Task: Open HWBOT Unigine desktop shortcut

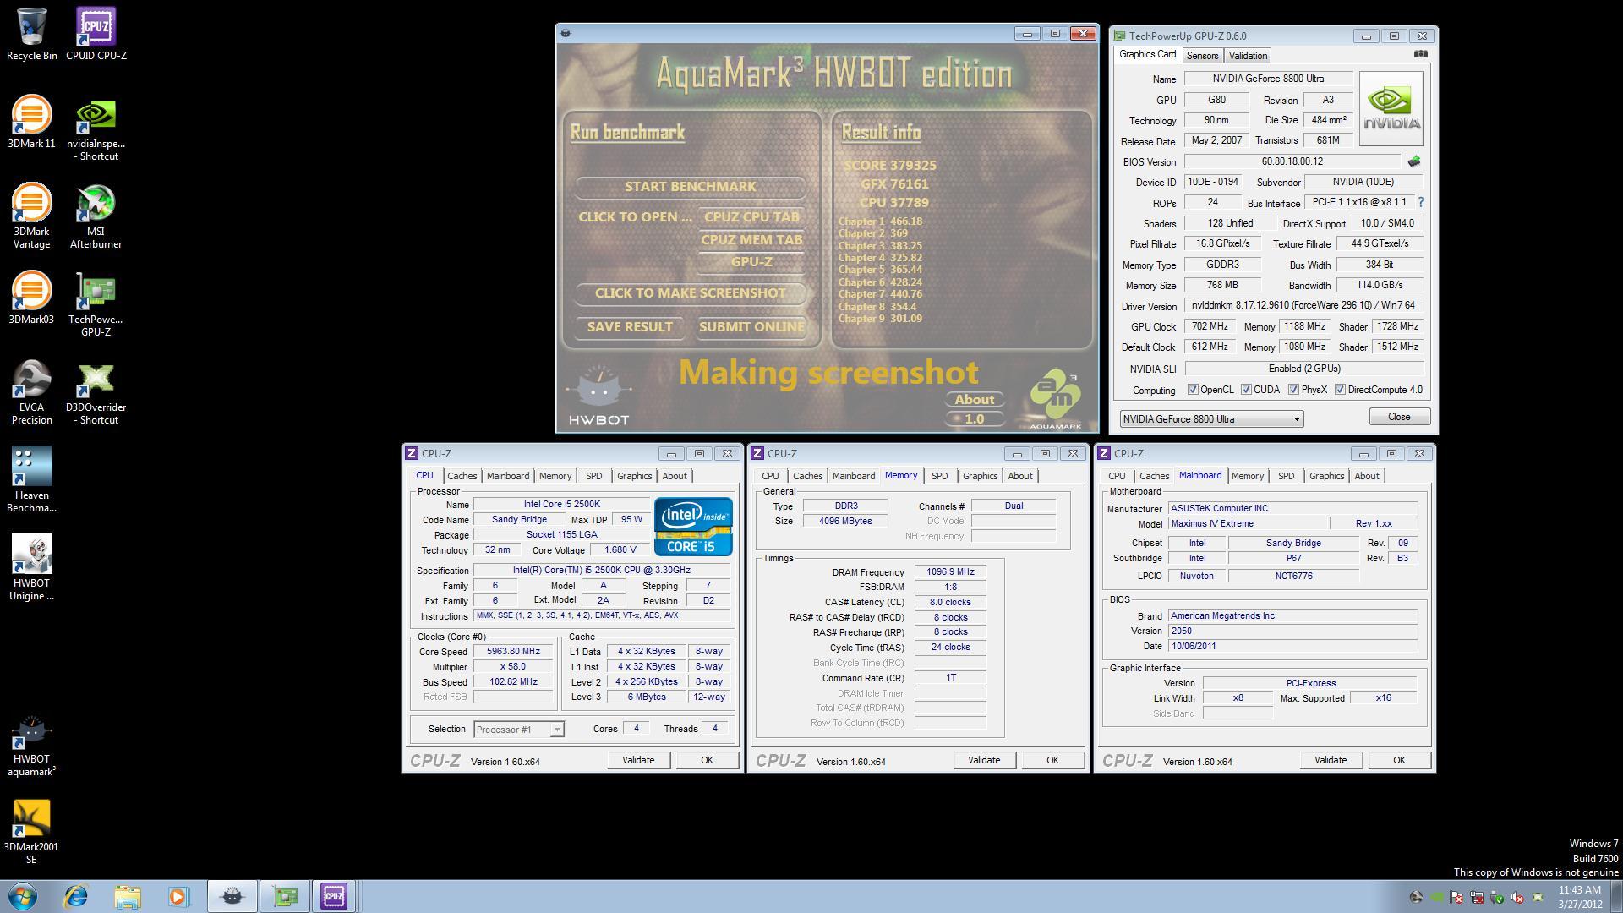Action: [31, 568]
